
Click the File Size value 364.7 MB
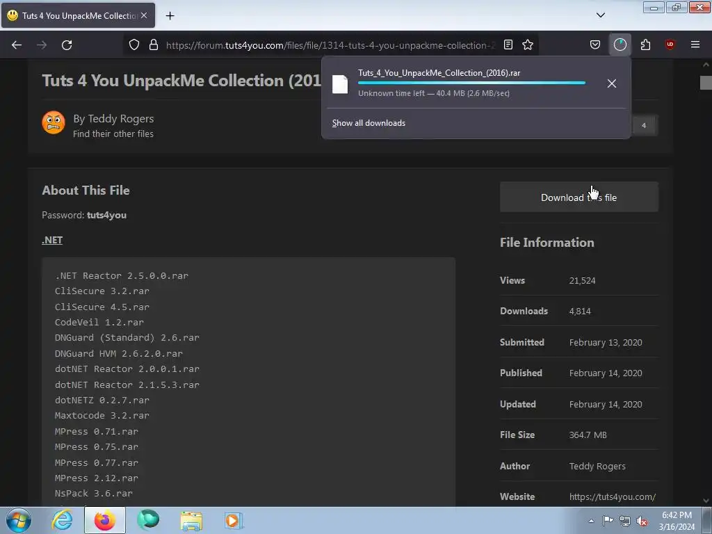point(588,435)
